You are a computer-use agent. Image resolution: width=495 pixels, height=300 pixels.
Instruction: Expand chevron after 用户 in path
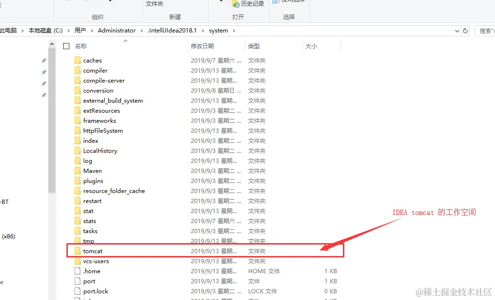tap(92, 31)
